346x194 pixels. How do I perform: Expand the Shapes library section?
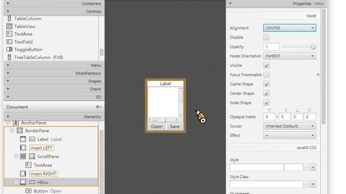[8, 81]
